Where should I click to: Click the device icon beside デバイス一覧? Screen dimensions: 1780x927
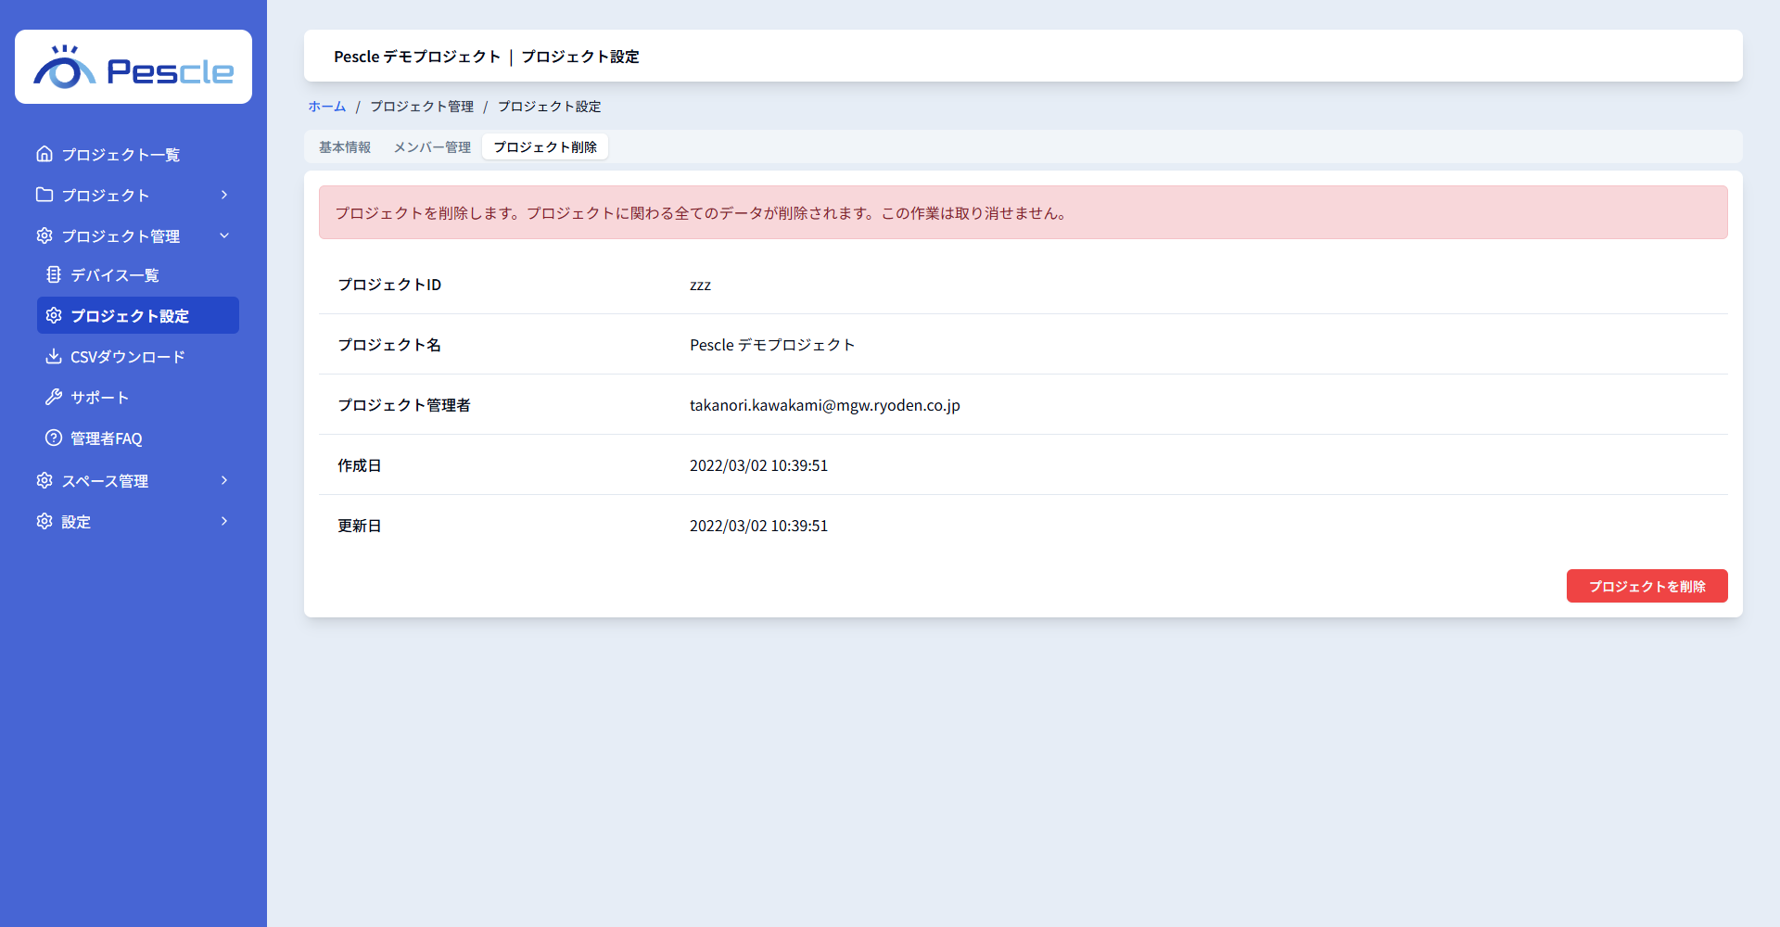pos(54,274)
